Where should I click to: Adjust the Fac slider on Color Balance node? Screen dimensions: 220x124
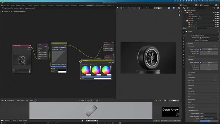[x=96, y=77]
